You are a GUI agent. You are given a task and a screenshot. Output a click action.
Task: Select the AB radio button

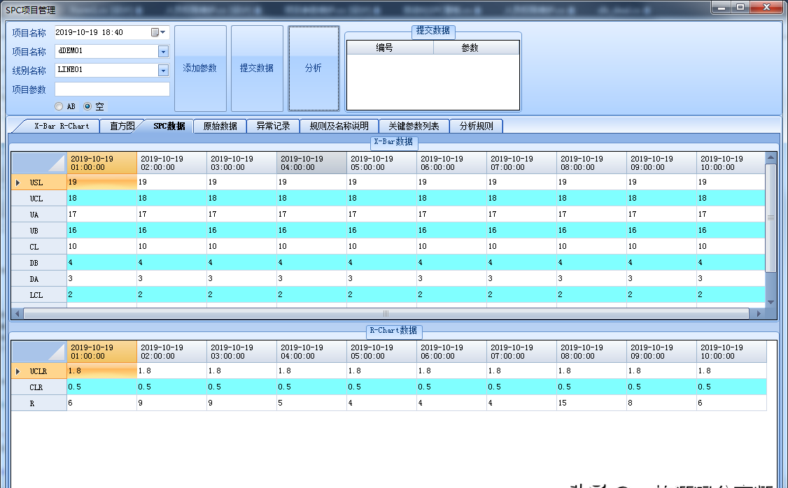click(x=59, y=107)
